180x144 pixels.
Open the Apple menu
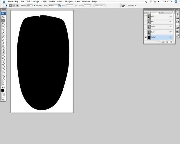tap(4, 2)
